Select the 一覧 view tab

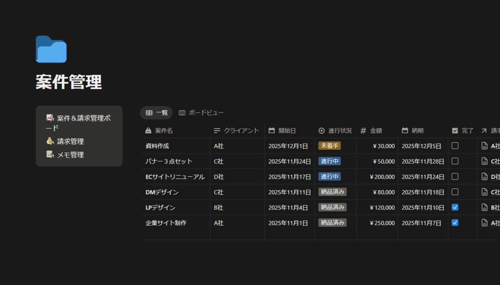pos(156,112)
